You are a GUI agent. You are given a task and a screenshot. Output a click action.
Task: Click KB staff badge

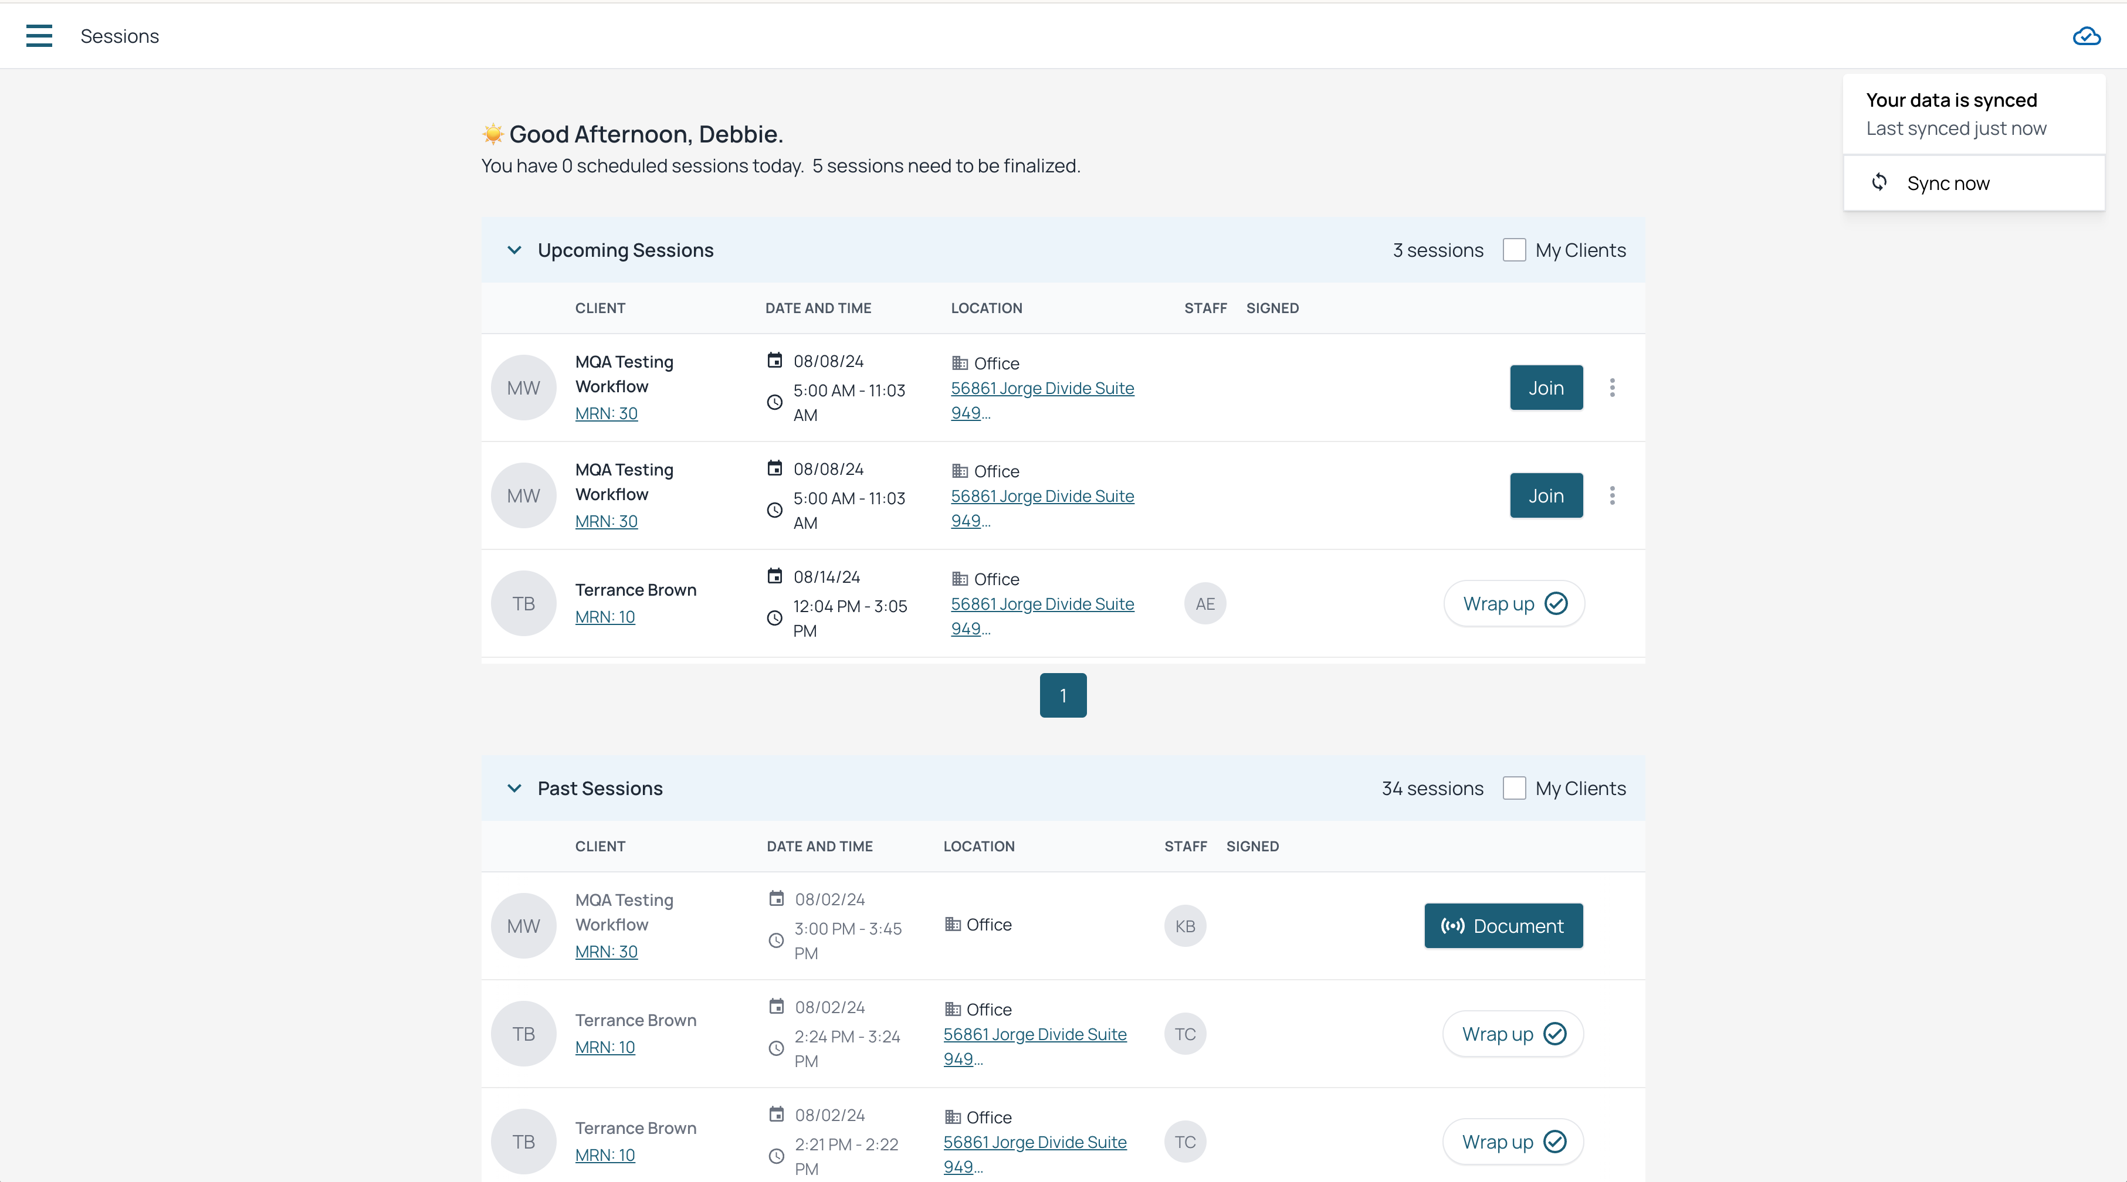[x=1185, y=926]
